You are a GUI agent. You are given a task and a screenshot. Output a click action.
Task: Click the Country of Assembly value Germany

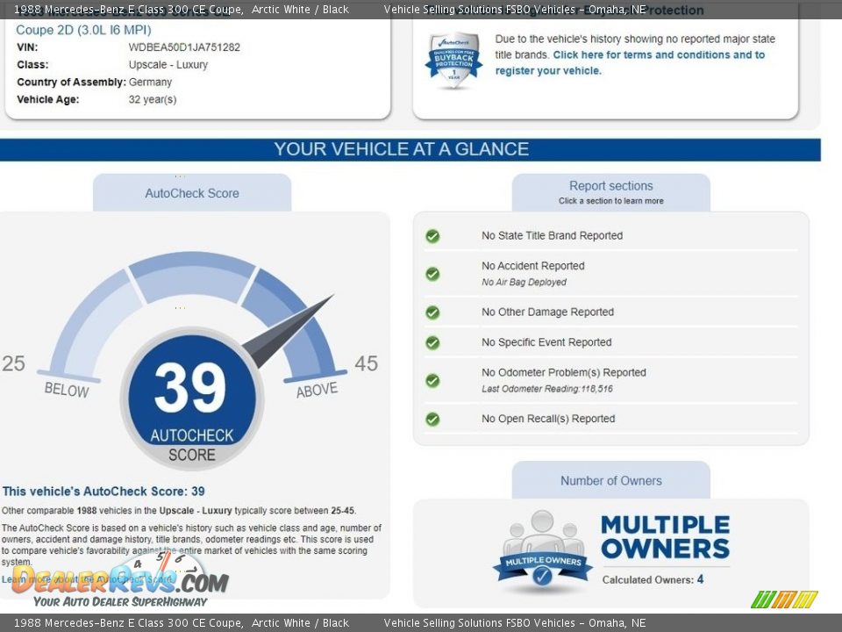tap(150, 82)
